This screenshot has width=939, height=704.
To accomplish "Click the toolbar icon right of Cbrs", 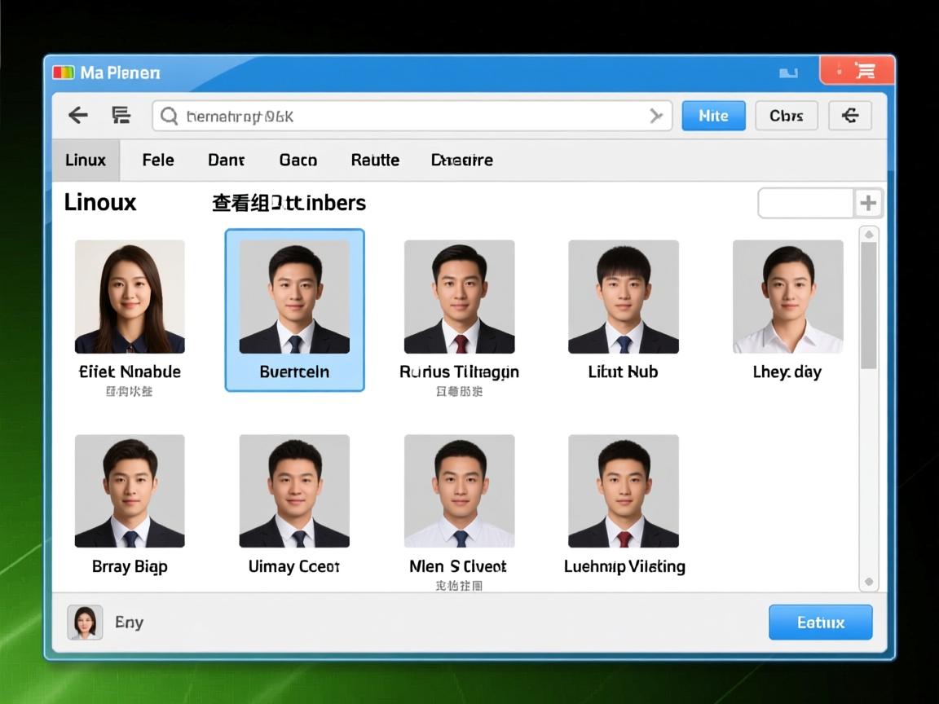I will 849,116.
